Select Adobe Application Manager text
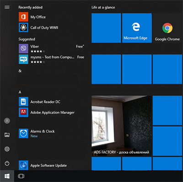Viewport: 183px width, 182px height. click(x=53, y=112)
